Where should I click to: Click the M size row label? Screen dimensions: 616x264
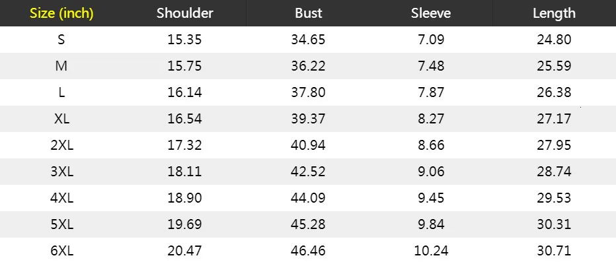pos(61,66)
